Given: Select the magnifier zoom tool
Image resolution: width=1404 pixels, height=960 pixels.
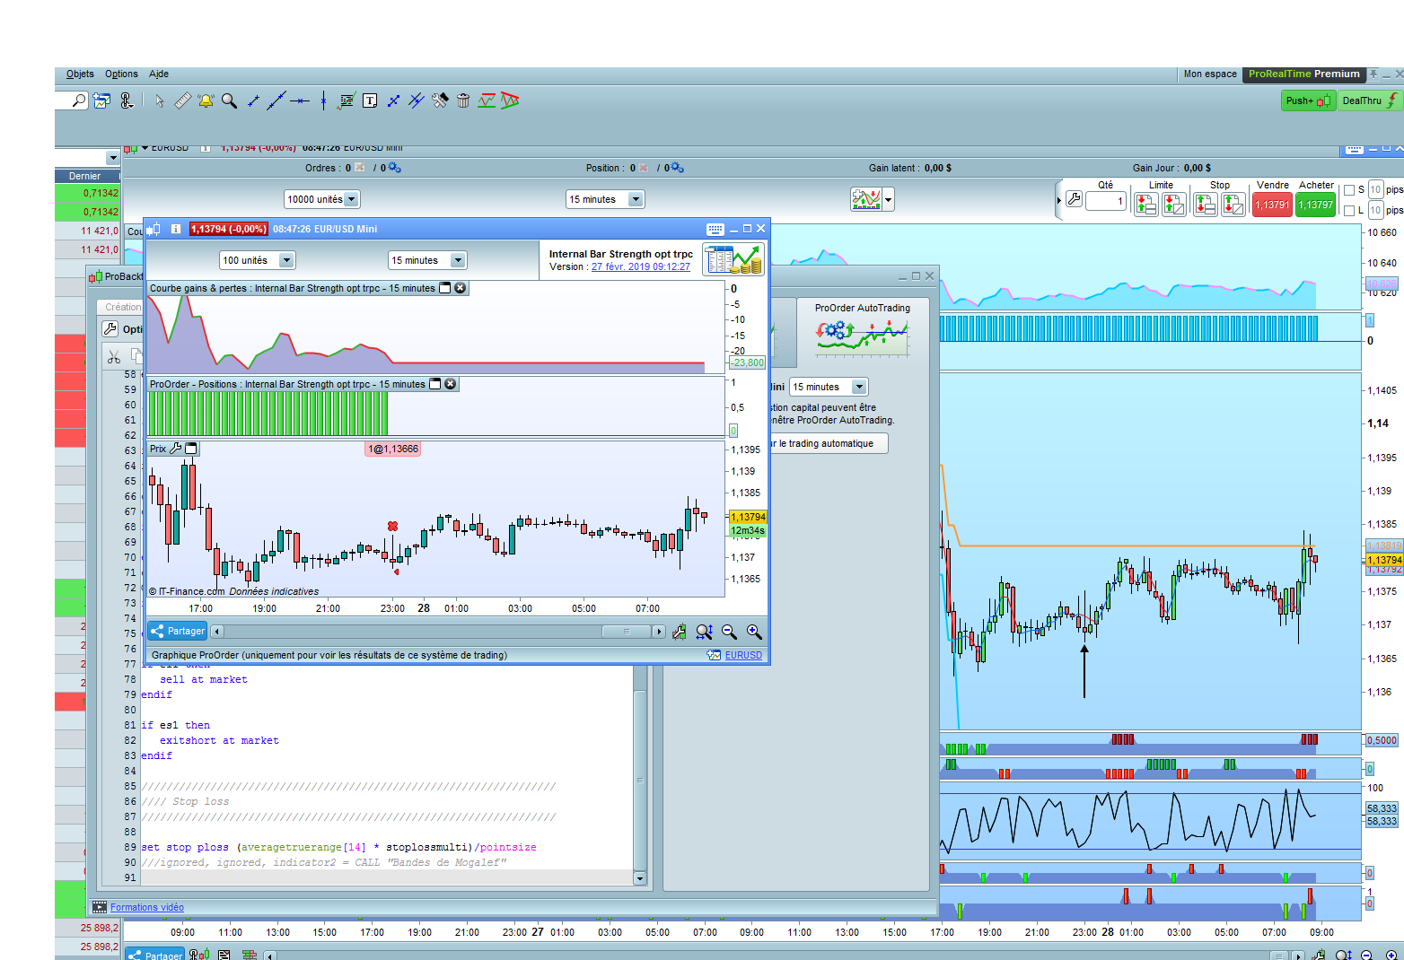Looking at the screenshot, I should point(229,100).
